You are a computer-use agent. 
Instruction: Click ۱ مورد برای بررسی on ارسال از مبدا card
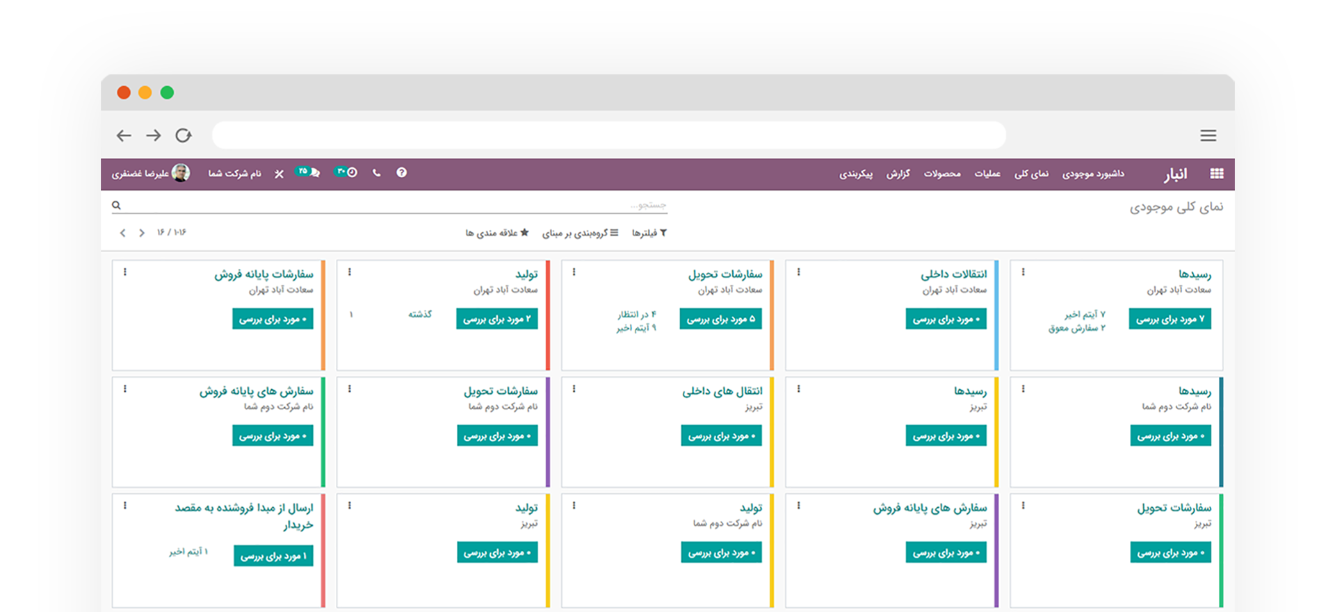pyautogui.click(x=273, y=556)
